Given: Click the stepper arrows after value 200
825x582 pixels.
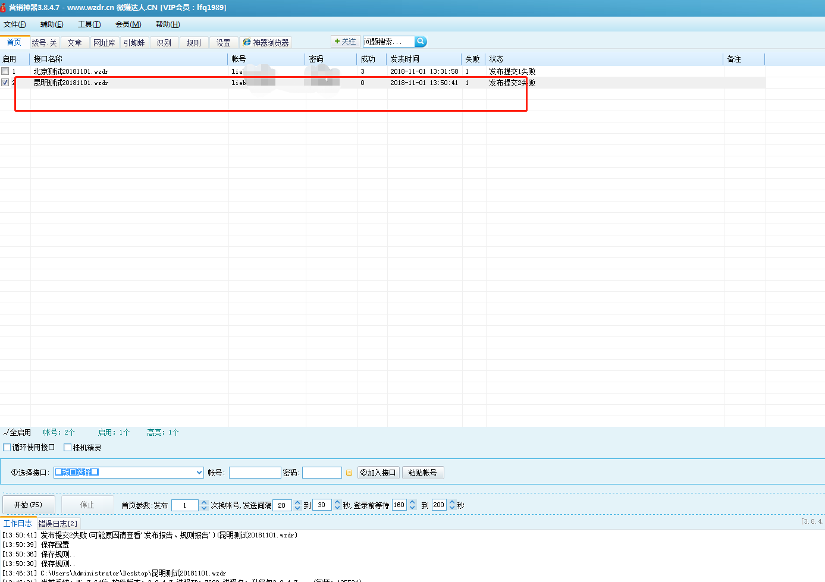Looking at the screenshot, I should coord(452,505).
